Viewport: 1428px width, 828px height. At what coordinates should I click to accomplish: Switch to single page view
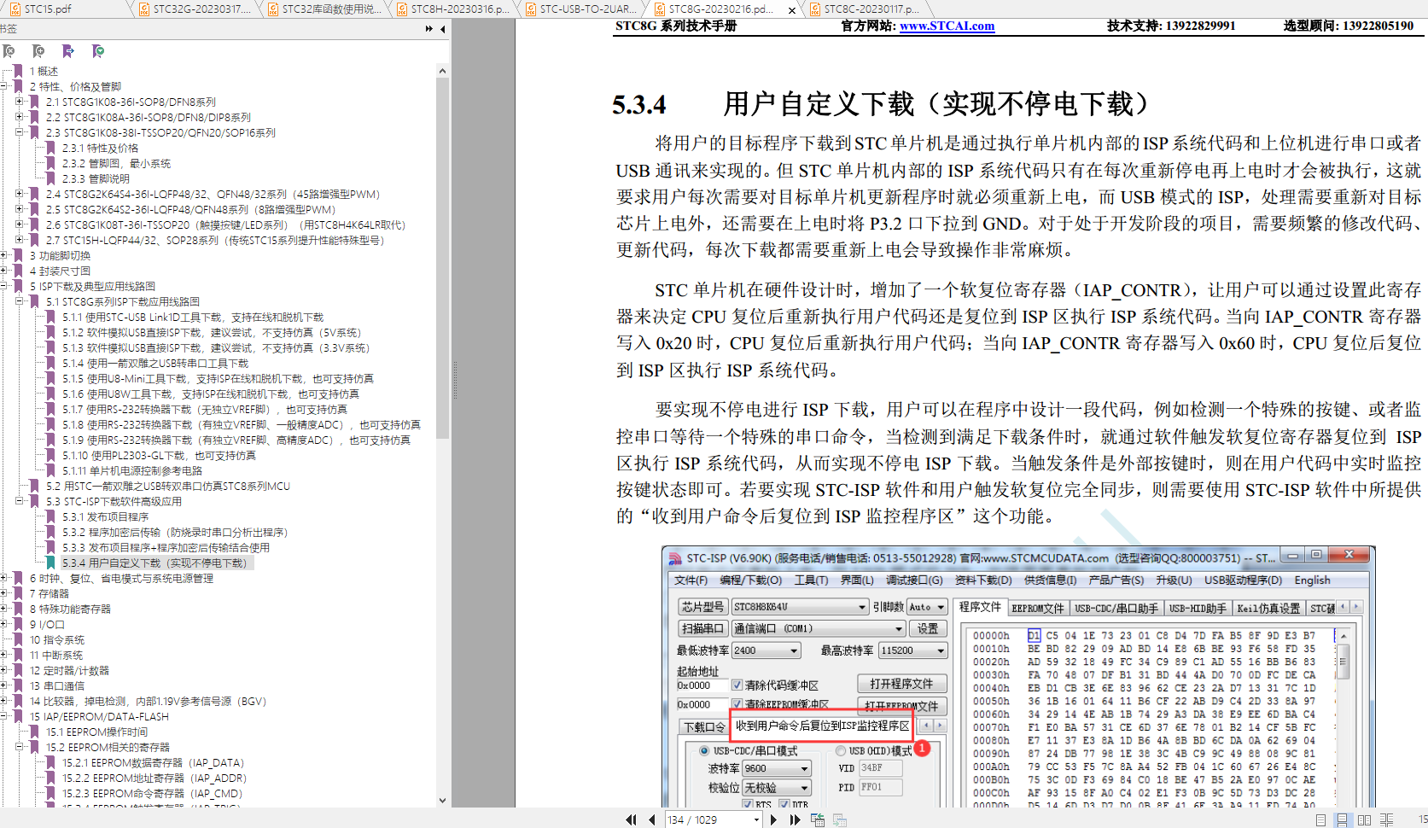(1320, 819)
